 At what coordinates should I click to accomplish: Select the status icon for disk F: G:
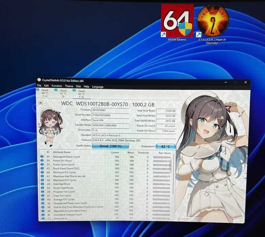click(74, 90)
